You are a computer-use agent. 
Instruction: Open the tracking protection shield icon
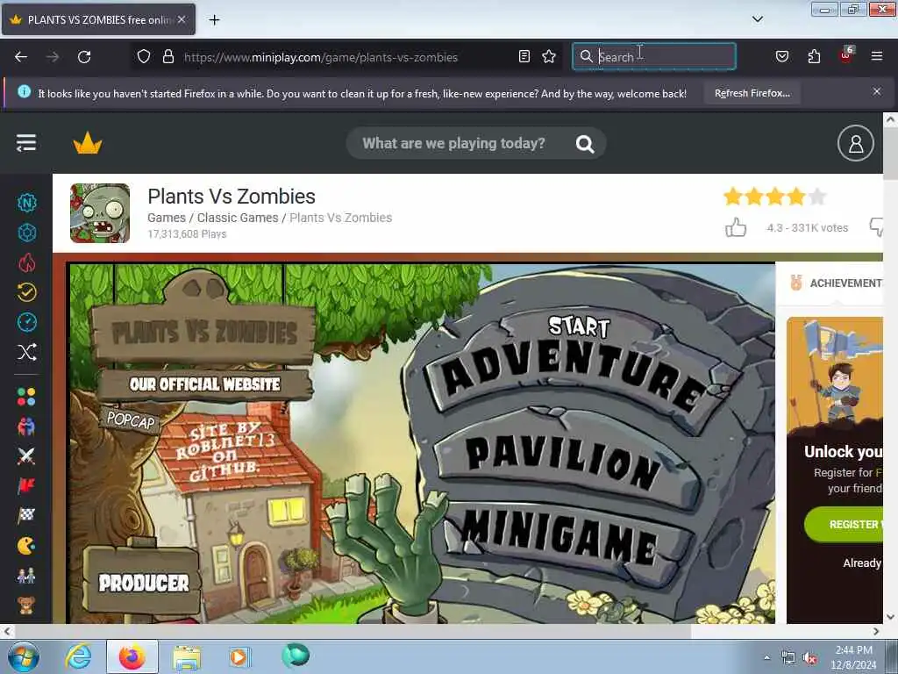[144, 57]
